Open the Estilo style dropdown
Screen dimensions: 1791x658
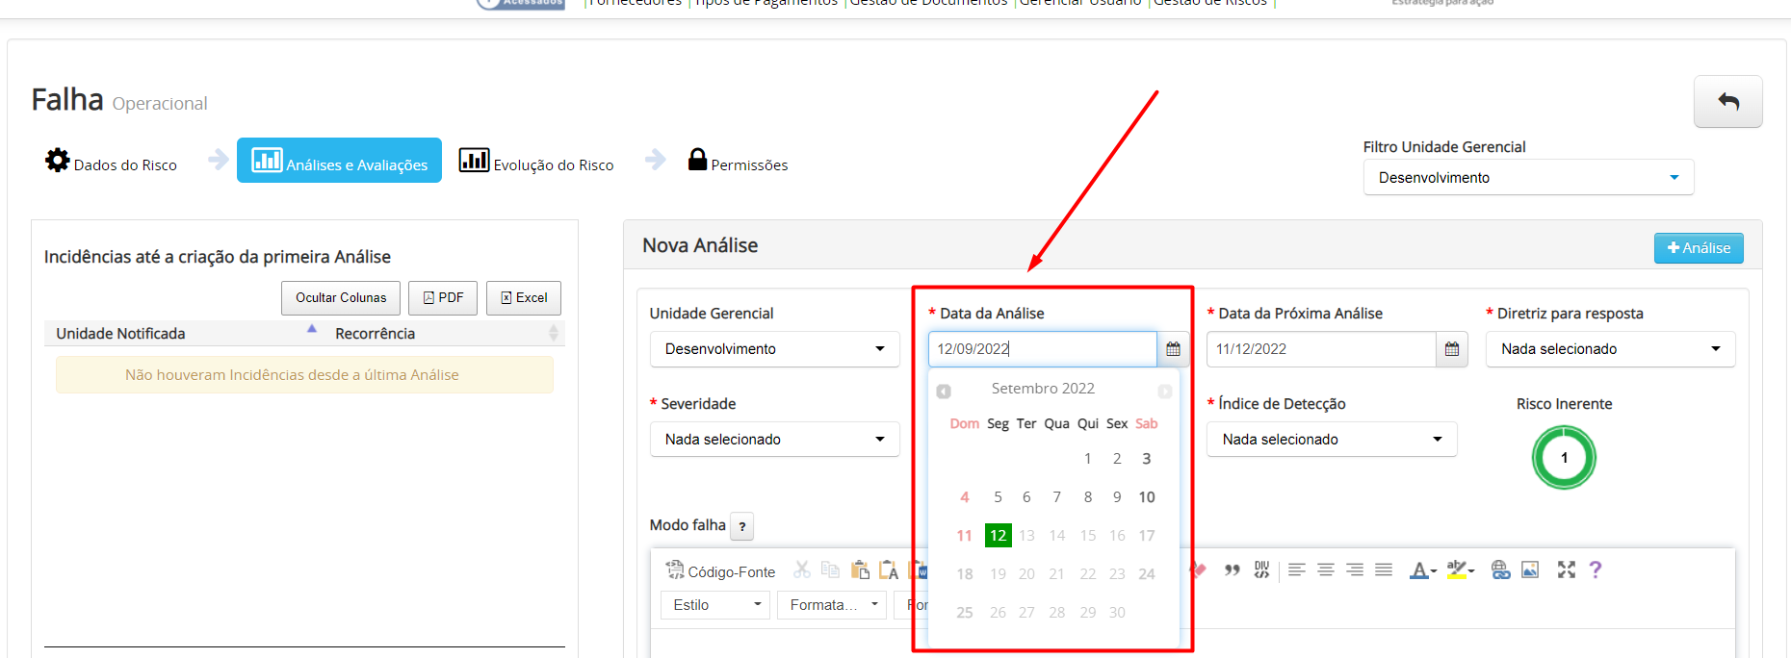click(714, 605)
